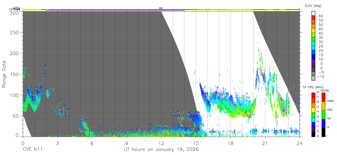The width and height of the screenshot is (337, 155).
Task: Click the y-axis tick label '50'
Action: pos(16,116)
